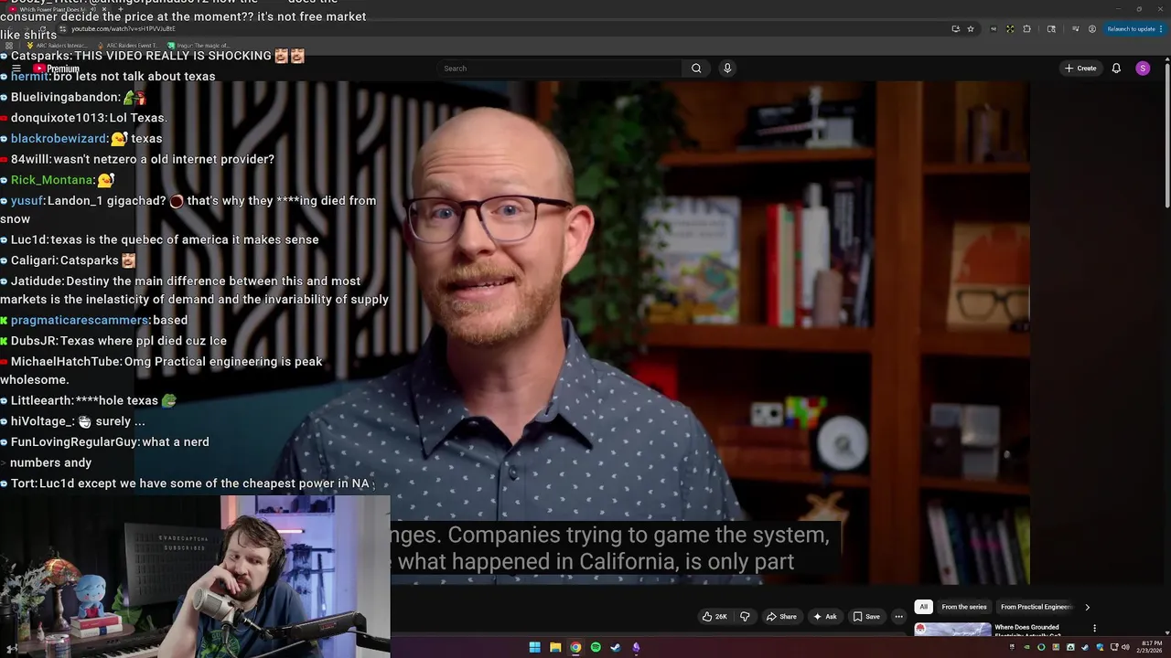Click 'hiVoltage_' surely chat message

point(72,421)
